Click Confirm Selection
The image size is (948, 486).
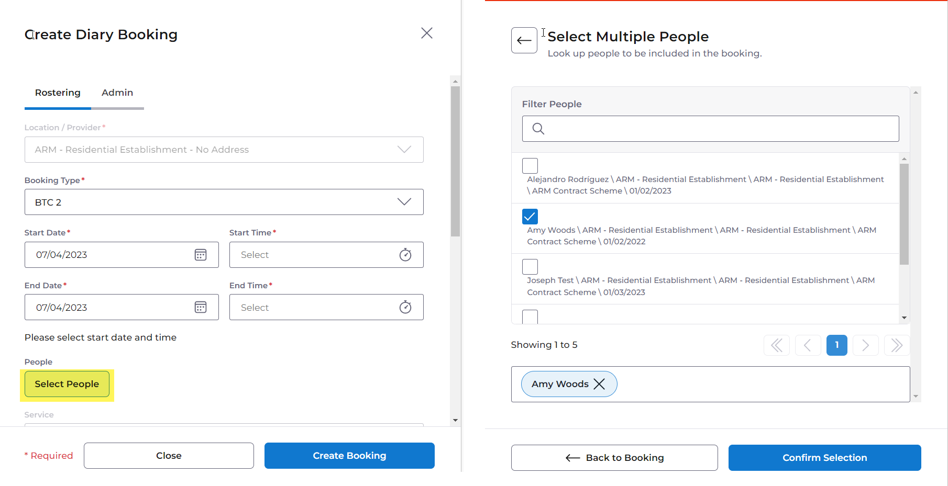click(x=825, y=458)
